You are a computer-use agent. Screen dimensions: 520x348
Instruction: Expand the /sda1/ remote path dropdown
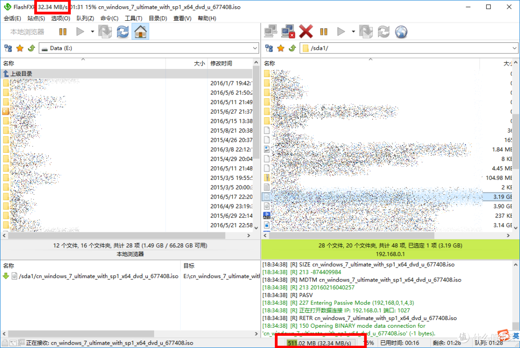click(x=514, y=48)
